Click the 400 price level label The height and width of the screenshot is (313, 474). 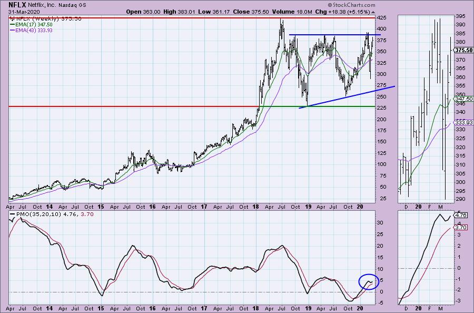click(x=381, y=29)
